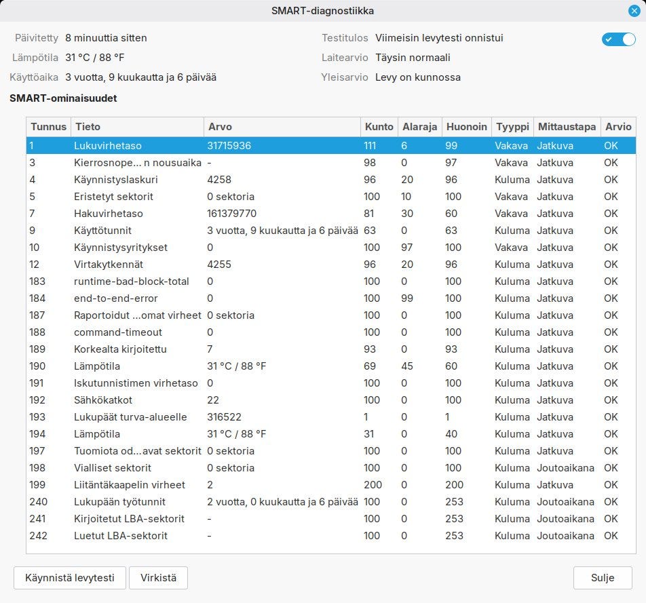Click the value 161379770 in the Hakuvirhetaso row
The height and width of the screenshot is (603, 646).
click(231, 214)
